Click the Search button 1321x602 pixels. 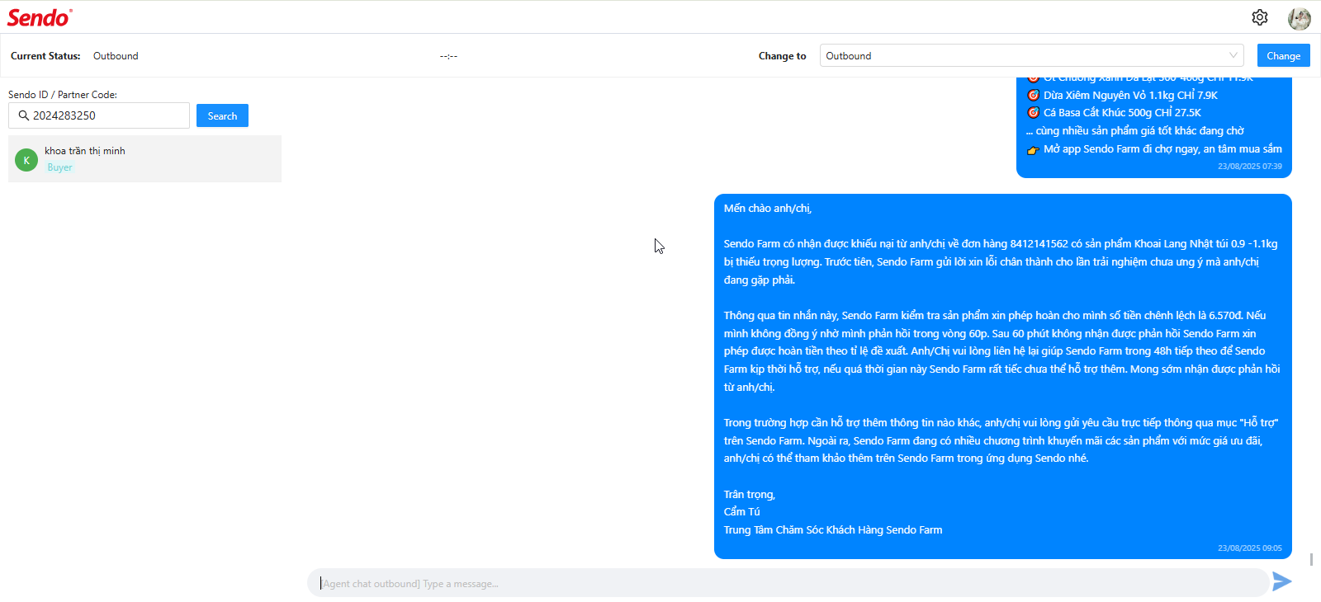(222, 115)
